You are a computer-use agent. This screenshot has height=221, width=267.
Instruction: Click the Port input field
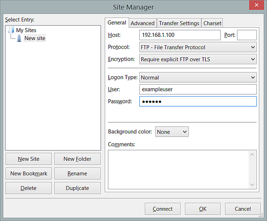[x=247, y=35]
